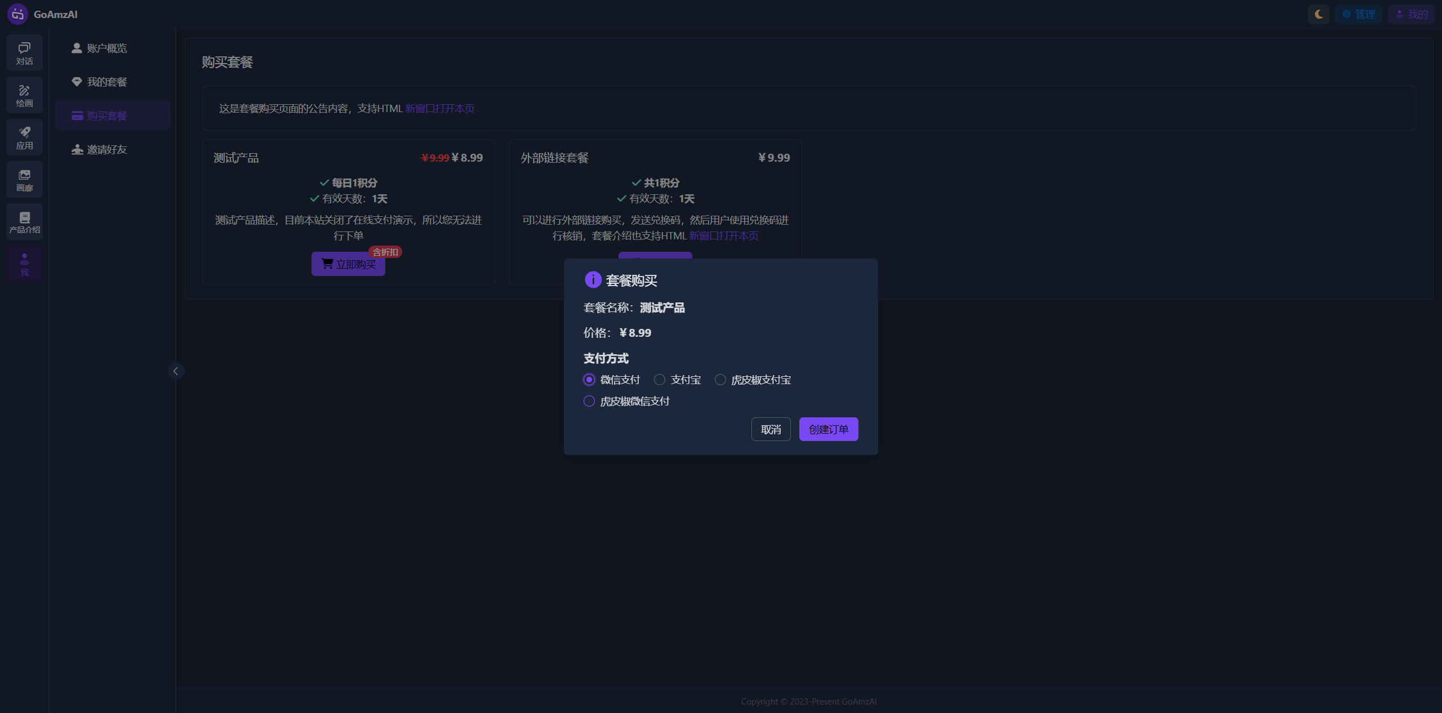Viewport: 1442px width, 713px height.
Task: Collapse the side menu chevron
Action: (x=176, y=371)
